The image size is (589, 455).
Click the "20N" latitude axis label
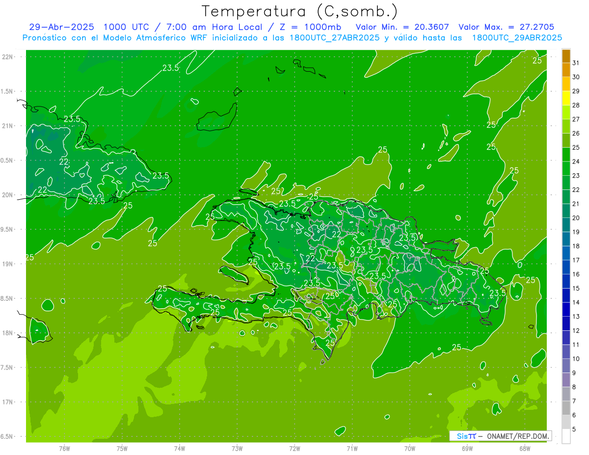[x=8, y=195]
